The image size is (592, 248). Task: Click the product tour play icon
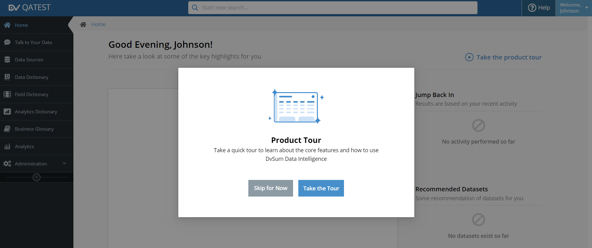[x=469, y=57]
